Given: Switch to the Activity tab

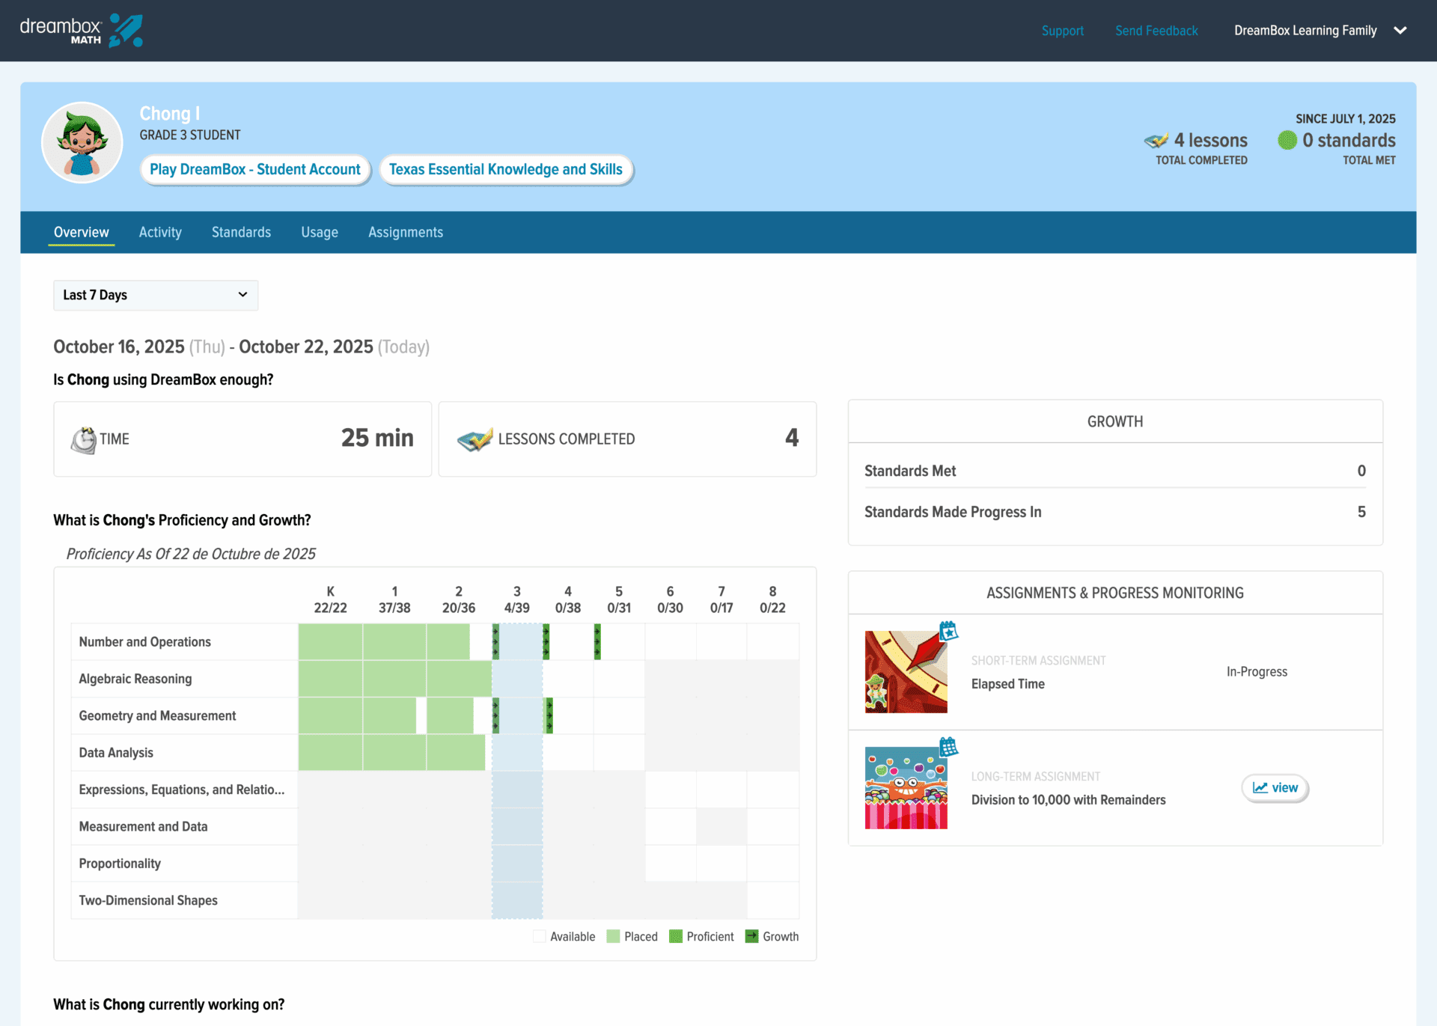Looking at the screenshot, I should click(x=160, y=232).
